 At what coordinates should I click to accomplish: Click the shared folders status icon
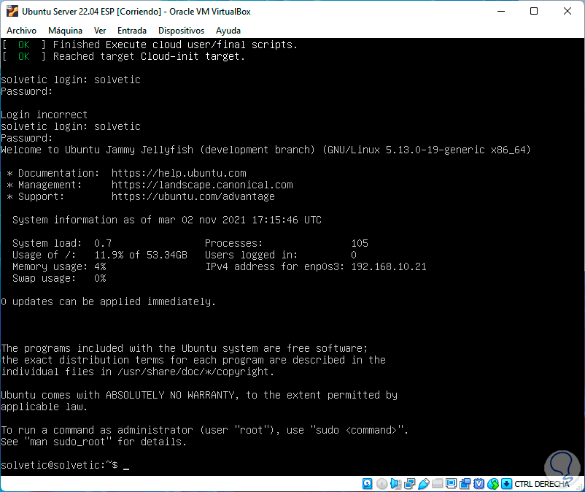click(x=437, y=484)
